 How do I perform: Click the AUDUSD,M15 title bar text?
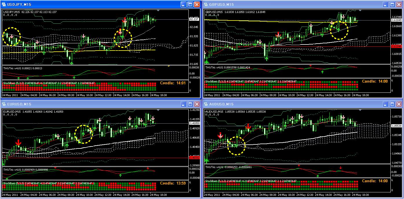pos(222,104)
